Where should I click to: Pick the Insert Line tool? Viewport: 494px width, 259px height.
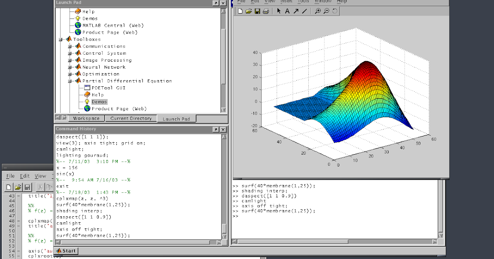pos(305,11)
